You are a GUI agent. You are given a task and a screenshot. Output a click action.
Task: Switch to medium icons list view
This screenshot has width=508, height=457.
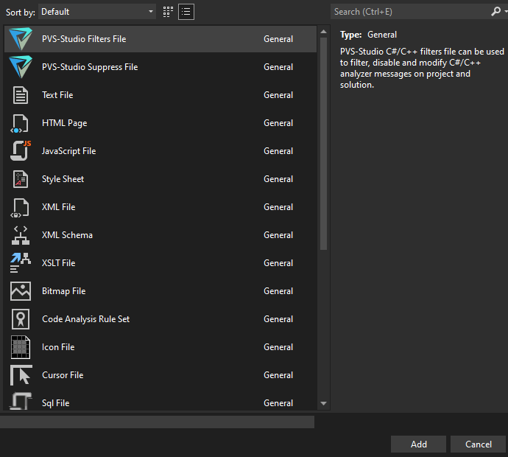186,12
